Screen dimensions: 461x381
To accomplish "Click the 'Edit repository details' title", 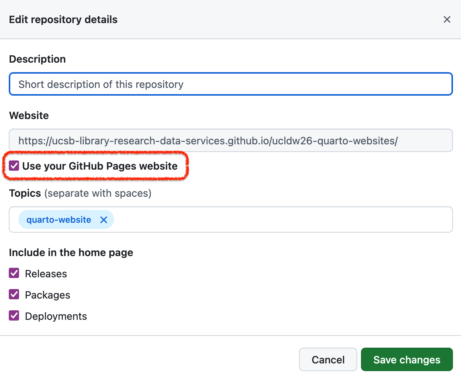I will tap(63, 20).
